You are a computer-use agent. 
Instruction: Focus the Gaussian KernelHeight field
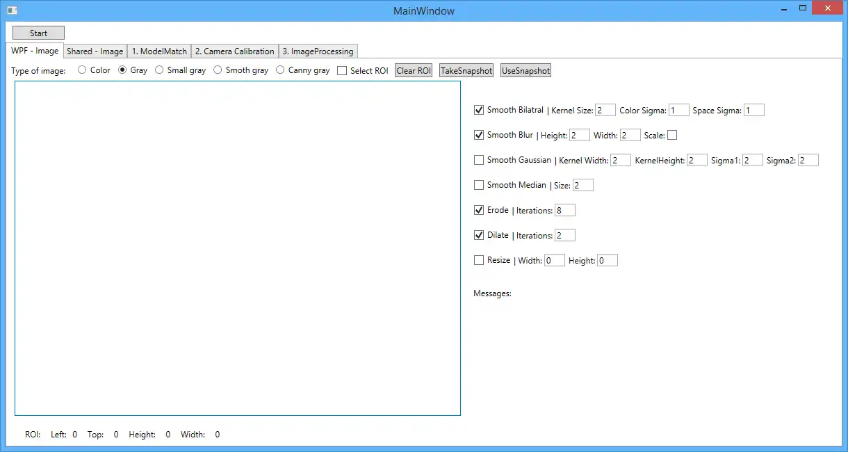coord(697,160)
